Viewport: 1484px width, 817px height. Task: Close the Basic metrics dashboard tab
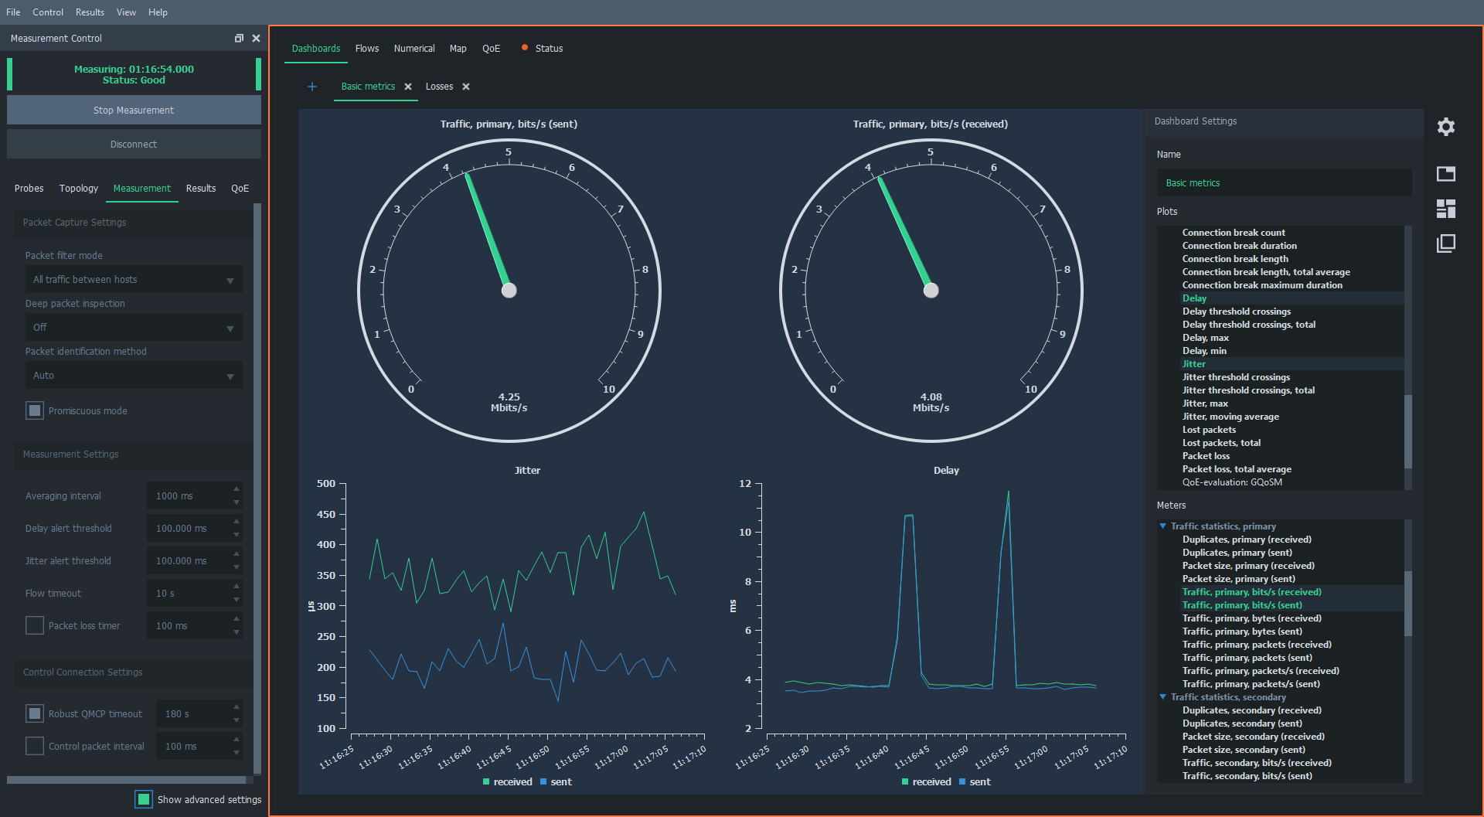tap(408, 87)
